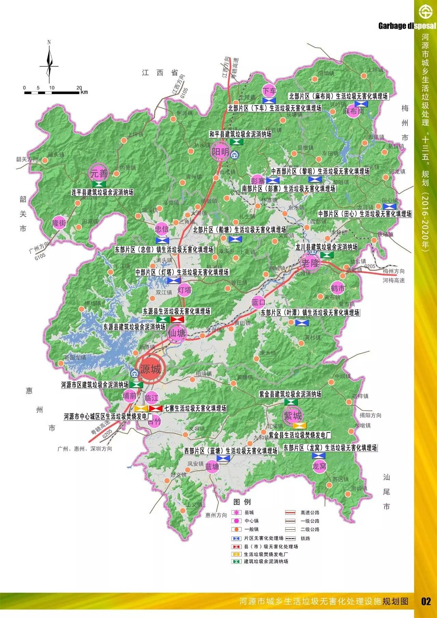Click the green icon right of 河源市区建筑垃圾余泥消纳场
This screenshot has height=618, width=437.
[x=136, y=385]
